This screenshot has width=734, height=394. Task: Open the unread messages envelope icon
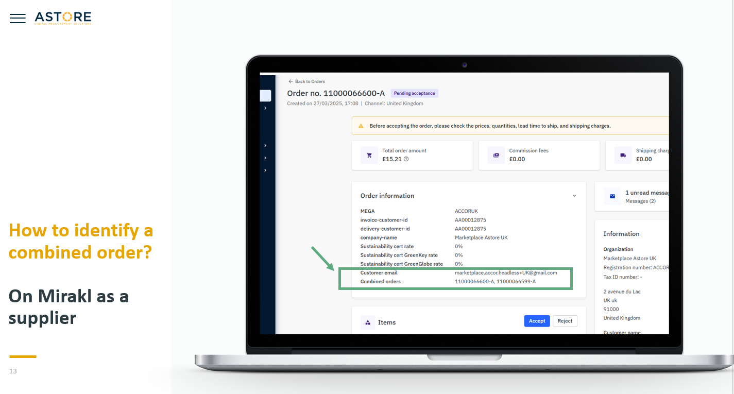coord(612,196)
